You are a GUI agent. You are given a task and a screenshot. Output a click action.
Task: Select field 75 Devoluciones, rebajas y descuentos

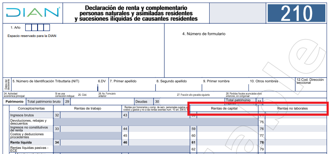296,122
